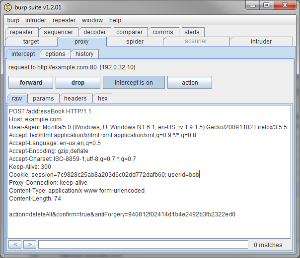This screenshot has width=300, height=258.
Task: Open the action dropdown button
Action: point(190,82)
